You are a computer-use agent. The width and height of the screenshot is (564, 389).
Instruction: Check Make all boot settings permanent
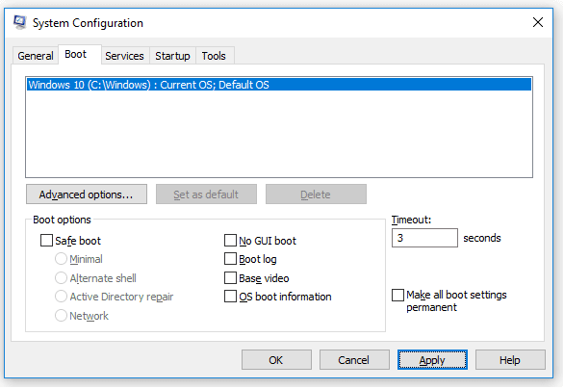397,295
